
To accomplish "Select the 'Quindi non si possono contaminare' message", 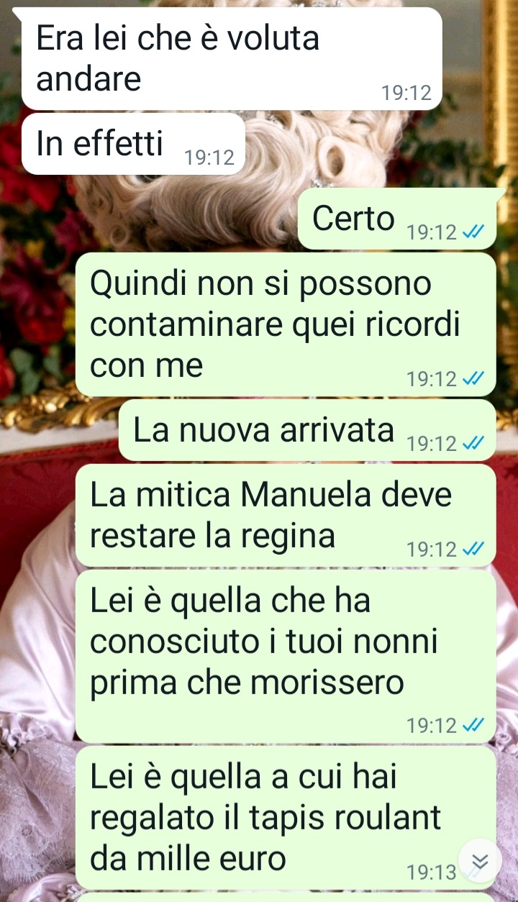I will tap(286, 324).
